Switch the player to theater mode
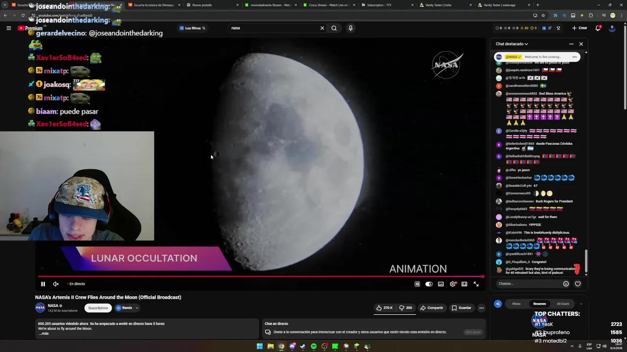Viewport: 627px width, 352px height. click(464, 284)
